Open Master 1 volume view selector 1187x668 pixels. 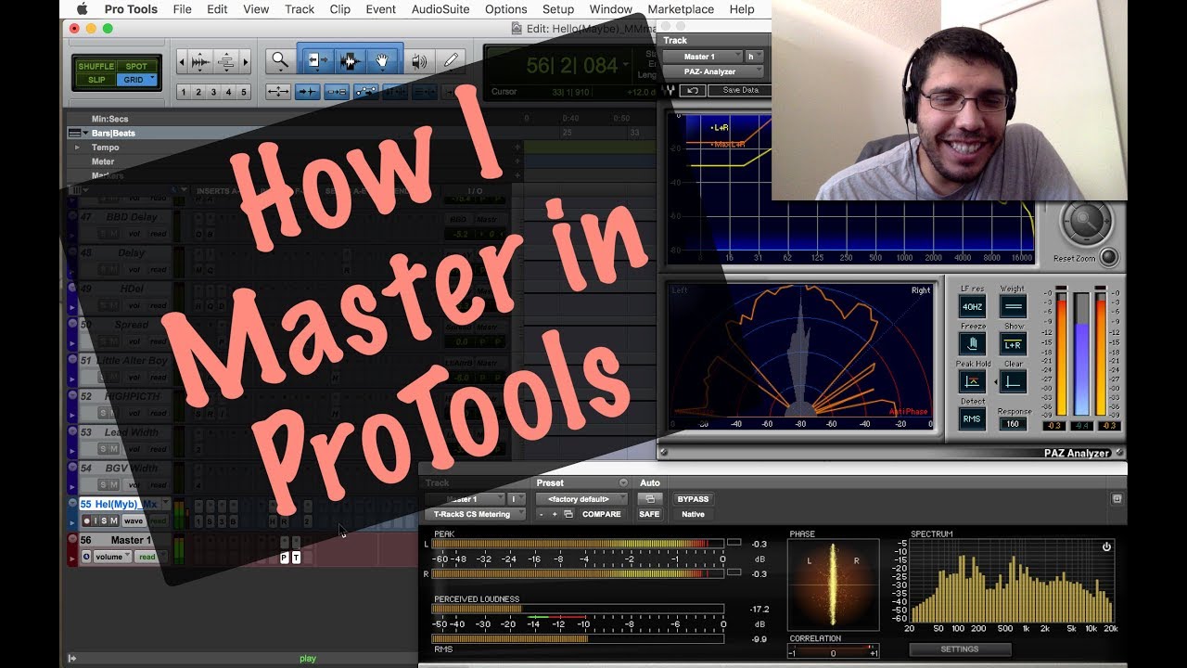[x=112, y=557]
